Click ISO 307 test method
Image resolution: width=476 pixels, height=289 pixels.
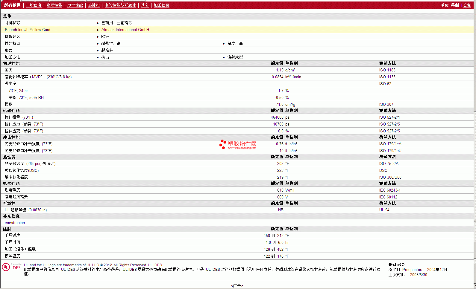point(386,104)
